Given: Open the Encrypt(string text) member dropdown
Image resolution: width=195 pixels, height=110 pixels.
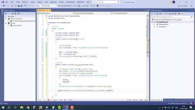Looking at the screenshot, I should [130, 13].
